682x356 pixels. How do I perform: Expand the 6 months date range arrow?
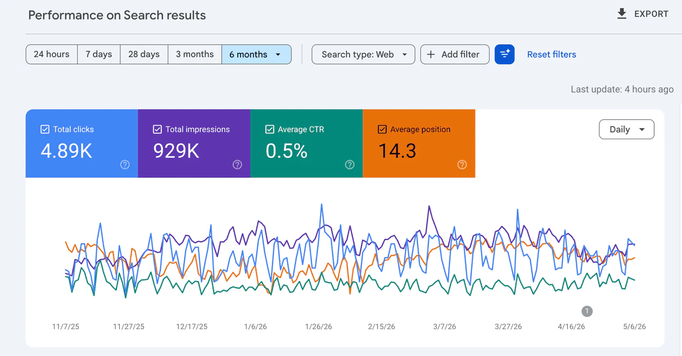coord(278,55)
